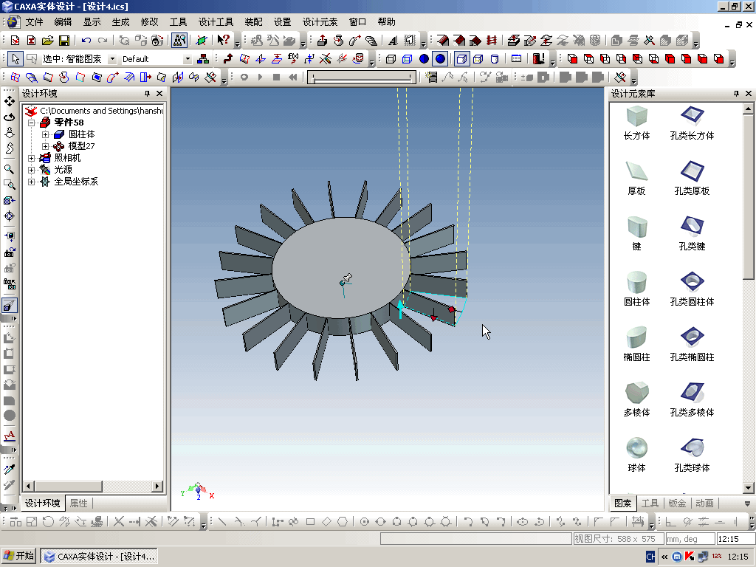
Task: Expand the 模型27 tree node
Action: [45, 146]
